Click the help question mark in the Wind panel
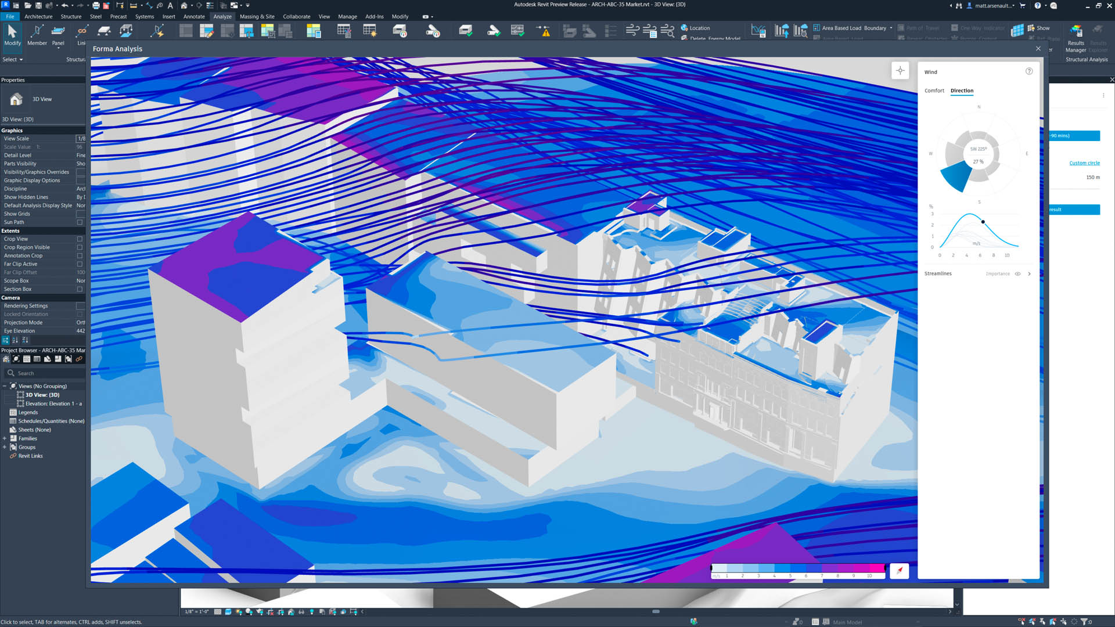The image size is (1115, 627). click(1029, 71)
